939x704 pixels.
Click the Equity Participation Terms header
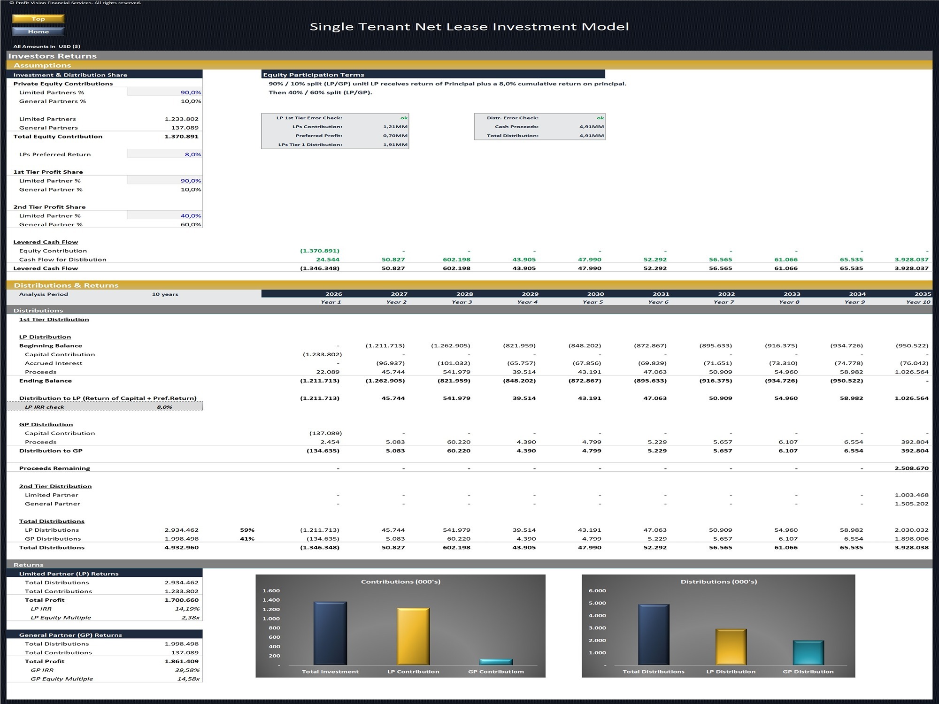point(315,74)
